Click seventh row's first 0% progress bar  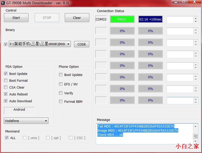point(122,89)
